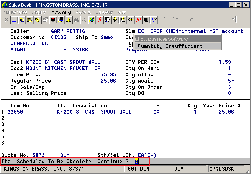Screen dimensions: 251x174
Task: Click the FL 33166 state and zip
Action: [76, 50]
